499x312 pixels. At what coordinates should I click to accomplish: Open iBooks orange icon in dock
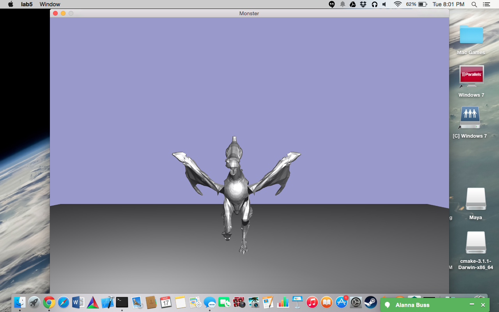327,302
